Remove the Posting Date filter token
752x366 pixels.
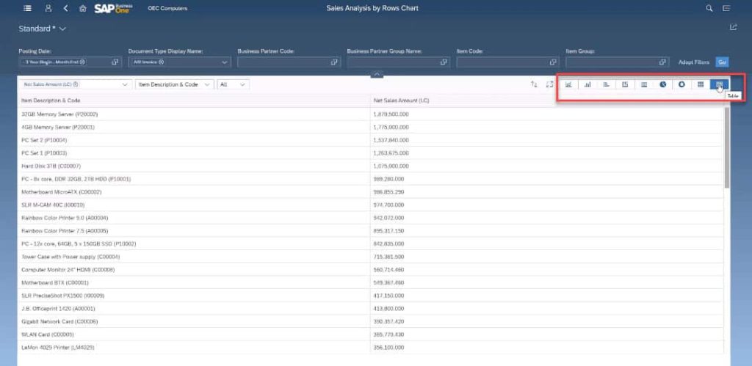click(x=82, y=62)
